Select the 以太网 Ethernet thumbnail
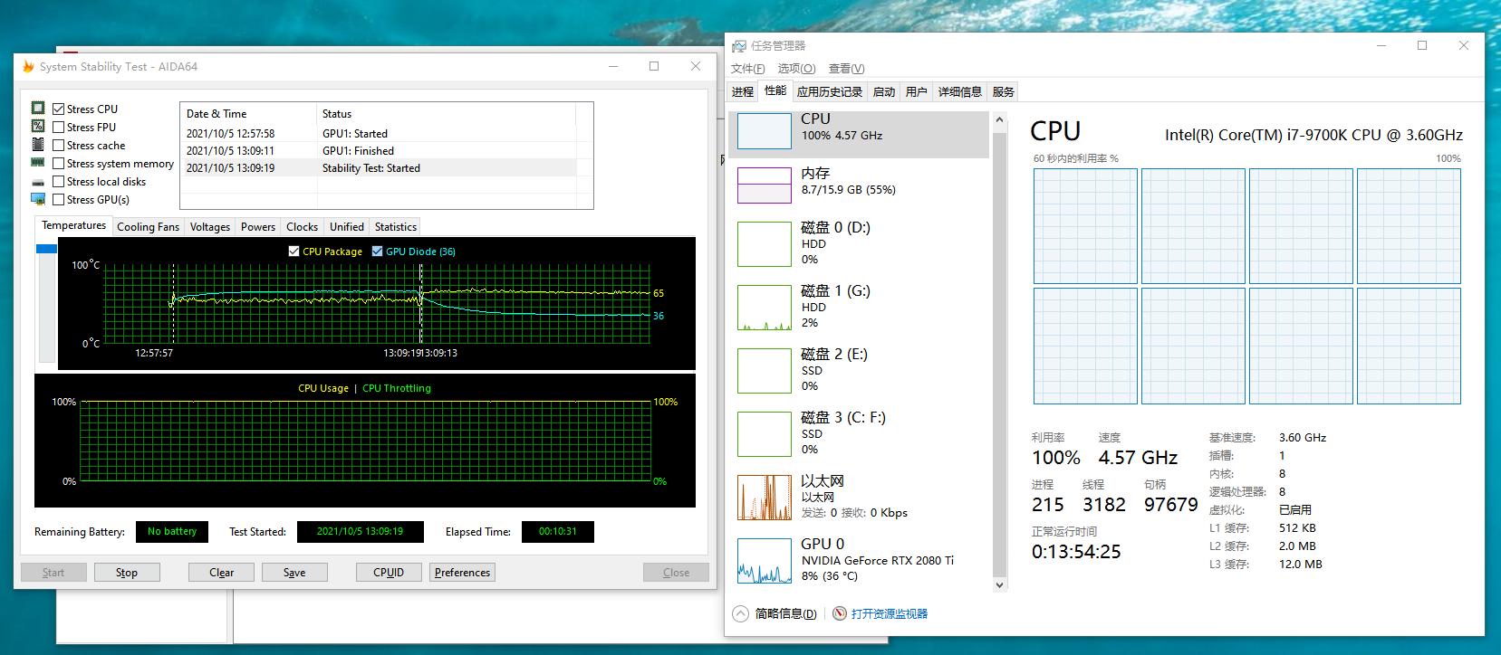Image resolution: width=1501 pixels, height=655 pixels. pyautogui.click(x=765, y=498)
